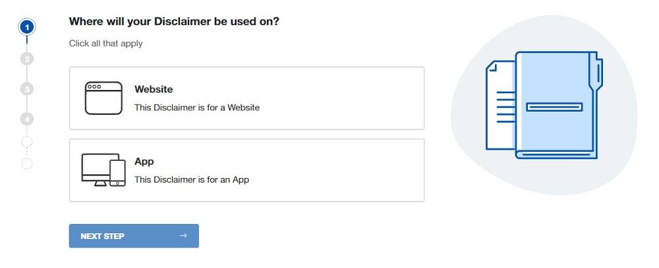Click the page sheet behind the folder illustration
Viewport: 659px width, 268px height.
click(501, 105)
